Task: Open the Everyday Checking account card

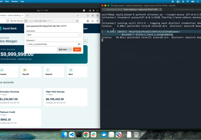Action: point(20,97)
